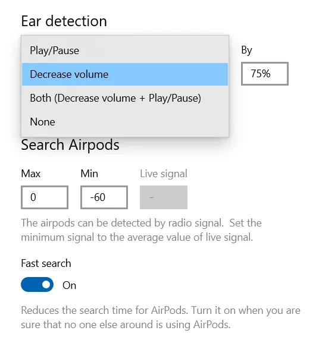Click the Min signal field with -60
This screenshot has width=319, height=346.
[104, 197]
